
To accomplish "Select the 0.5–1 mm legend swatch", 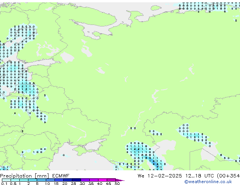I will (x=15, y=180).
